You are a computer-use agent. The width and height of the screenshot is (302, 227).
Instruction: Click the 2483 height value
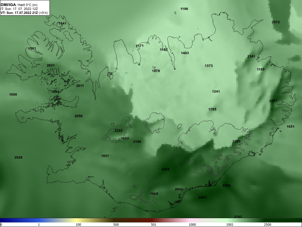click(x=203, y=197)
